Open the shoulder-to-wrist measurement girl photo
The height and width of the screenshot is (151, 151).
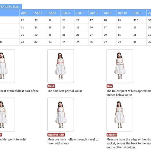(x=7, y=114)
